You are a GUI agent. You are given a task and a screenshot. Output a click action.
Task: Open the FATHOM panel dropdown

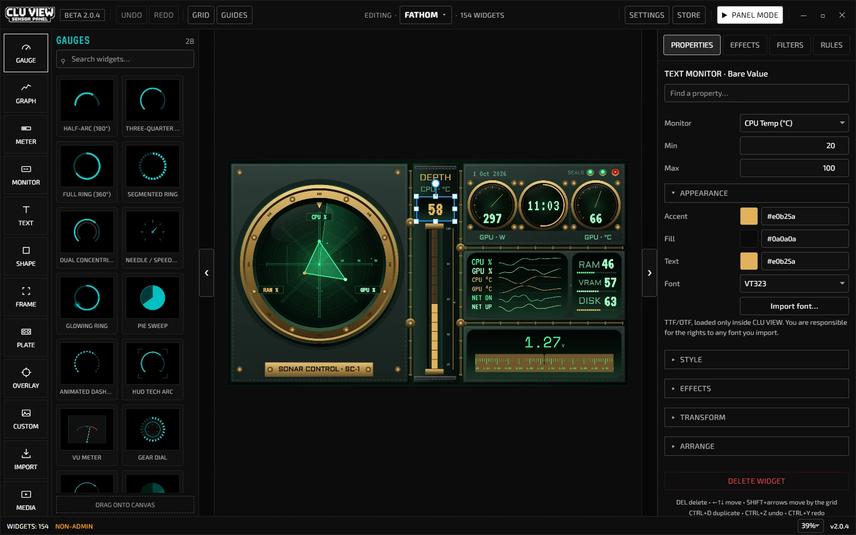tap(425, 15)
